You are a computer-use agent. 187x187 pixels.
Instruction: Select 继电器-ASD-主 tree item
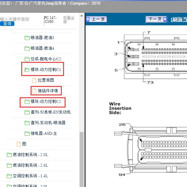coord(44,133)
